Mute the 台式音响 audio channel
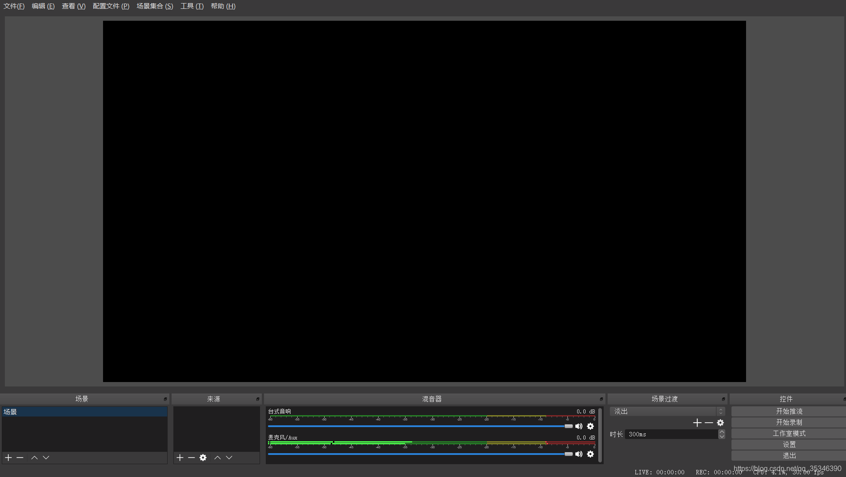This screenshot has width=846, height=477. coord(579,426)
